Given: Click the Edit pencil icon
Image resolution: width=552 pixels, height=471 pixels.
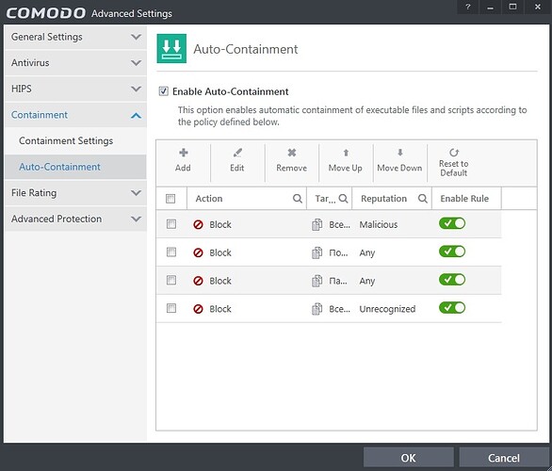Looking at the screenshot, I should click(x=237, y=153).
